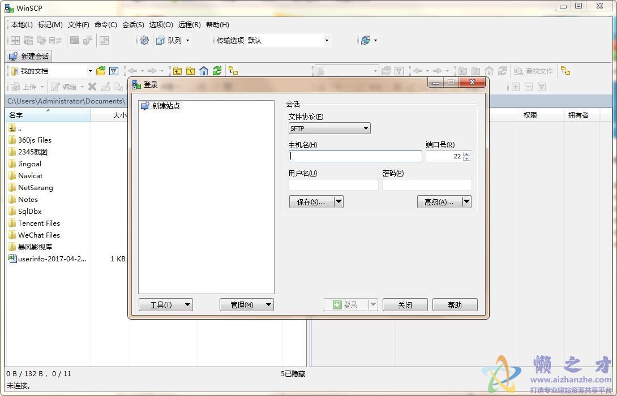The width and height of the screenshot is (617, 396).
Task: Go to parent directory via folder-up icon
Action: pyautogui.click(x=178, y=71)
